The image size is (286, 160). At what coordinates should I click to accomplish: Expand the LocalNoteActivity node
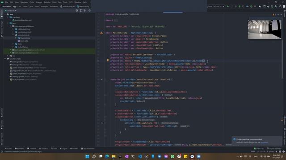(13, 32)
